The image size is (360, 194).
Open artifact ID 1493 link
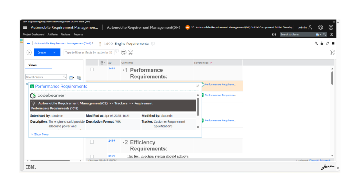pyautogui.click(x=111, y=68)
